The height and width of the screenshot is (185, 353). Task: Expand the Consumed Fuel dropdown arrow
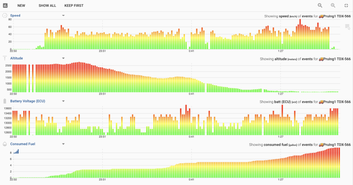click(x=63, y=144)
